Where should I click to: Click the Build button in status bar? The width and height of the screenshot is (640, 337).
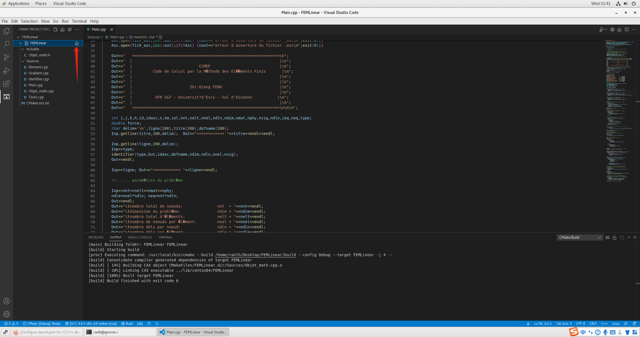(127, 324)
